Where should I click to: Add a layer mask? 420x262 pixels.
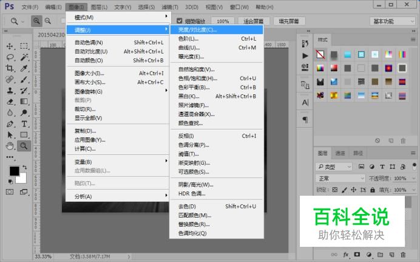pos(357,254)
